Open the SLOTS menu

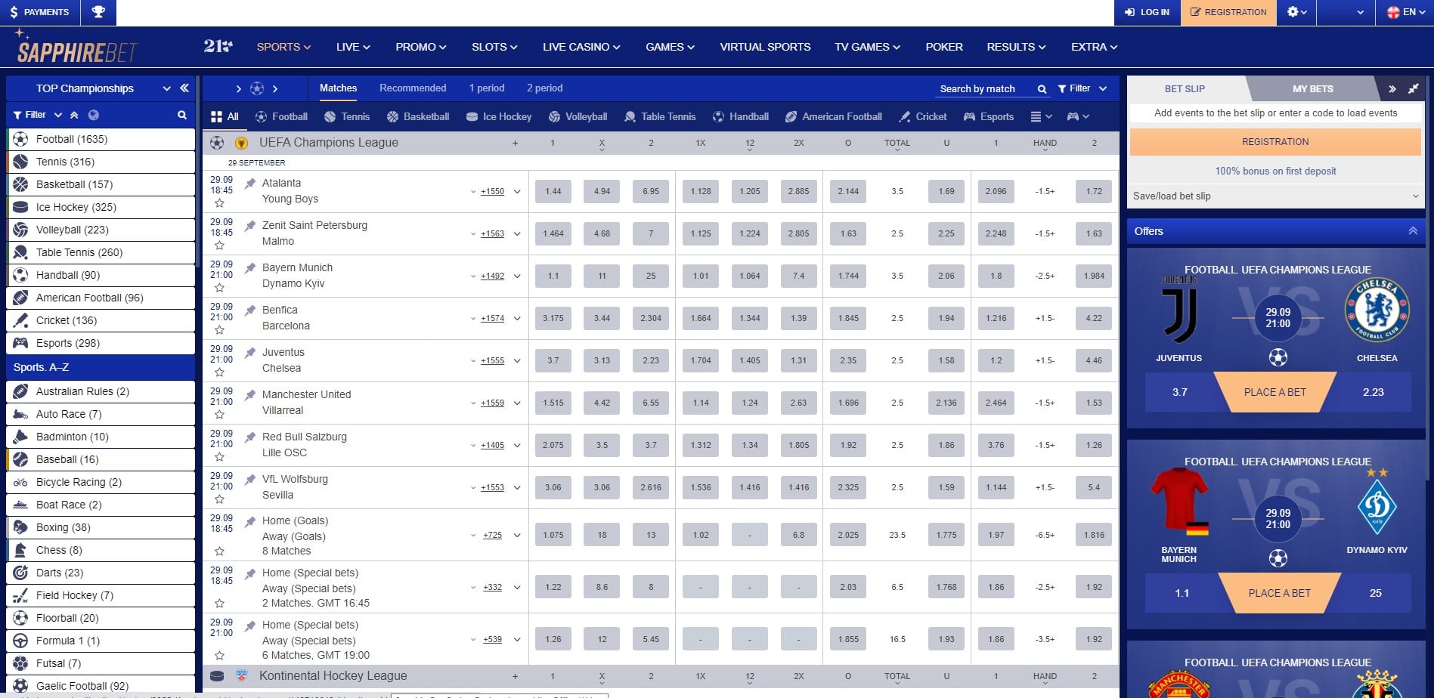click(x=494, y=47)
